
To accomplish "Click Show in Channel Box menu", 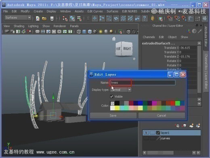I will point(184,37).
